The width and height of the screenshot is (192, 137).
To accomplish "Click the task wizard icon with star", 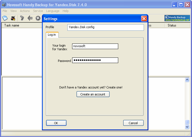I will tap(13, 18).
